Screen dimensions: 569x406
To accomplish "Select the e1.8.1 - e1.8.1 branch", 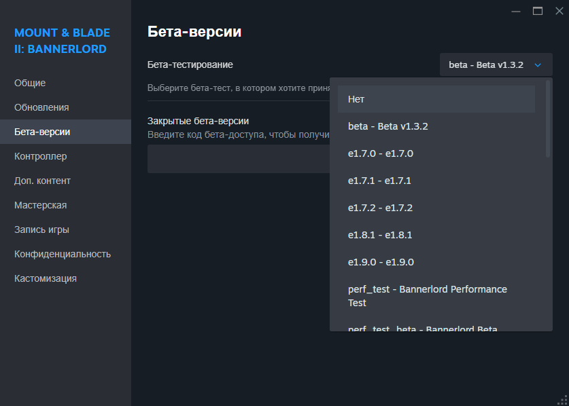I will point(436,236).
